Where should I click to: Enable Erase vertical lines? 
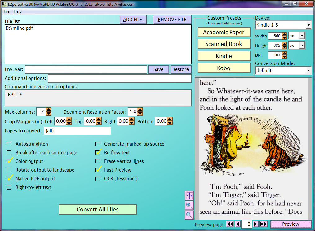pos(98,161)
